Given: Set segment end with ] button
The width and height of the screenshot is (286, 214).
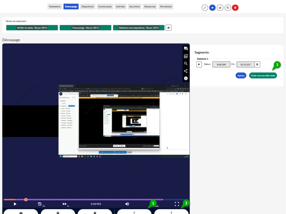Looking at the screenshot, I should pos(171,212).
